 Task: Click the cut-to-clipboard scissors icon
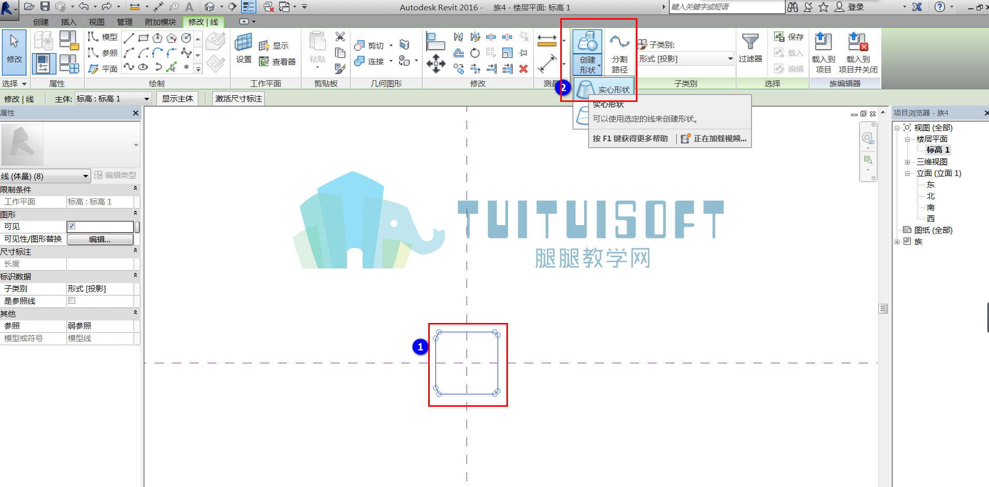340,36
